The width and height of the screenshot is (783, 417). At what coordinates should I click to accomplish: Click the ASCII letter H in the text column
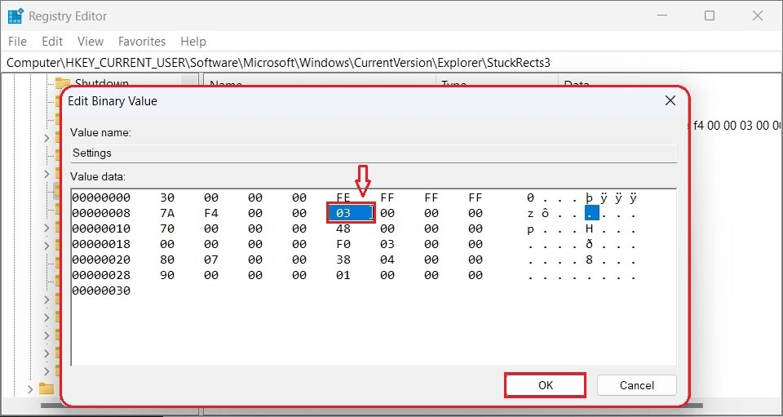coord(589,228)
